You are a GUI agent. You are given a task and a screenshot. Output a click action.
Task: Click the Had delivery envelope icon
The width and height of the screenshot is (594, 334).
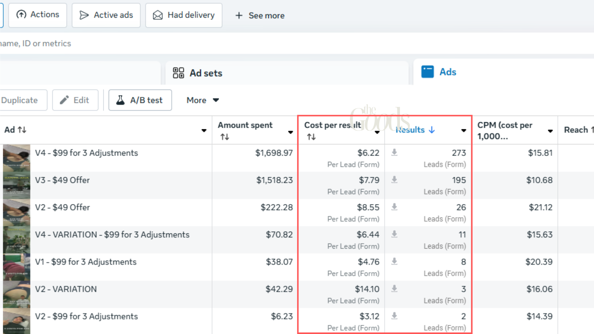click(x=158, y=15)
